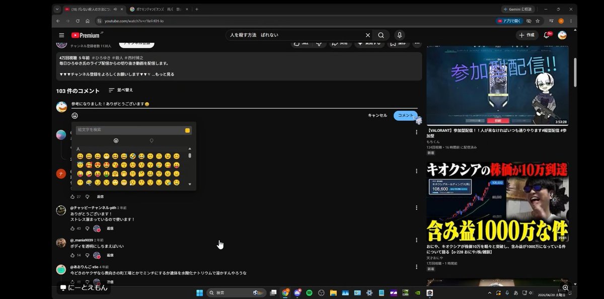This screenshot has height=299, width=604.
Task: Start voice search with the microphone
Action: click(400, 35)
